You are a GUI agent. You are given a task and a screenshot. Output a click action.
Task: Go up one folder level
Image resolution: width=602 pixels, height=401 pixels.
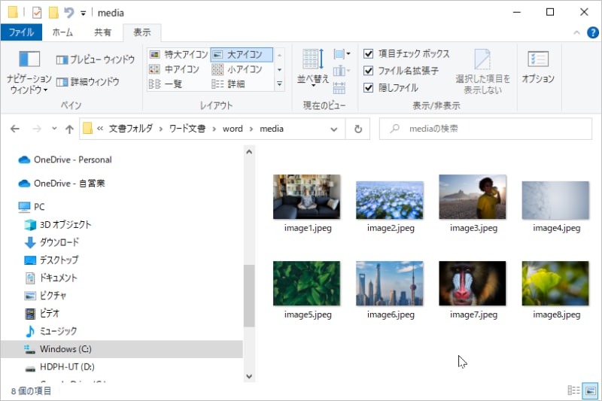click(x=69, y=129)
